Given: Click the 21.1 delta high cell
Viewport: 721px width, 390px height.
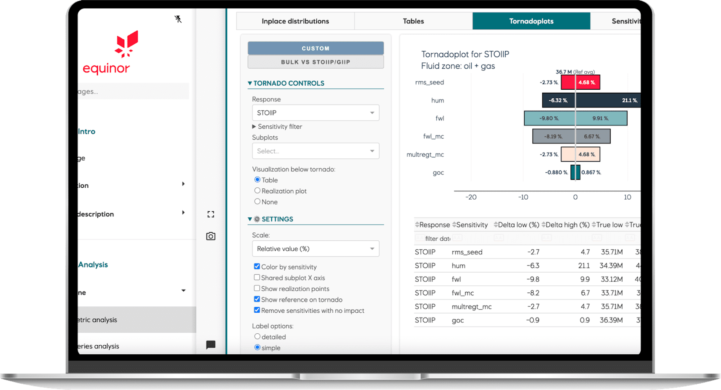Looking at the screenshot, I should (x=584, y=266).
